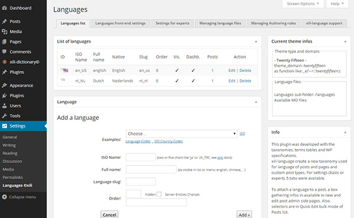Open posts count link for en_US
354x218 pixels.
pyautogui.click(x=212, y=70)
